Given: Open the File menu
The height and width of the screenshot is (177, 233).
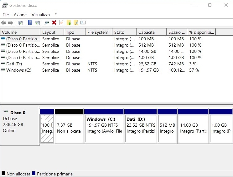Looking at the screenshot, I should pos(6,15).
